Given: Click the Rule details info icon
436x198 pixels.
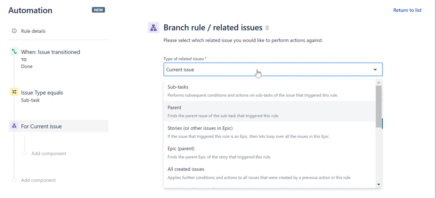Looking at the screenshot, I should pyautogui.click(x=14, y=31).
